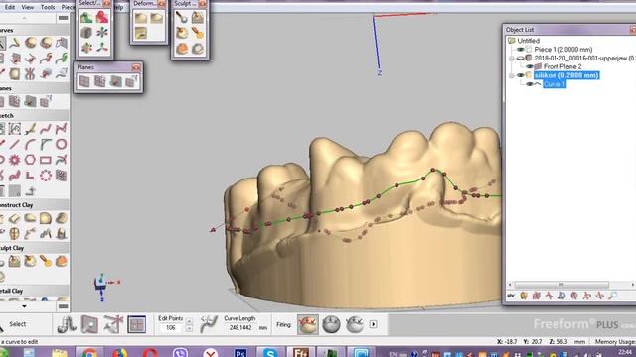Click the curve icon left of Curve Length
Image resolution: width=636 pixels, height=357 pixels.
(x=209, y=324)
